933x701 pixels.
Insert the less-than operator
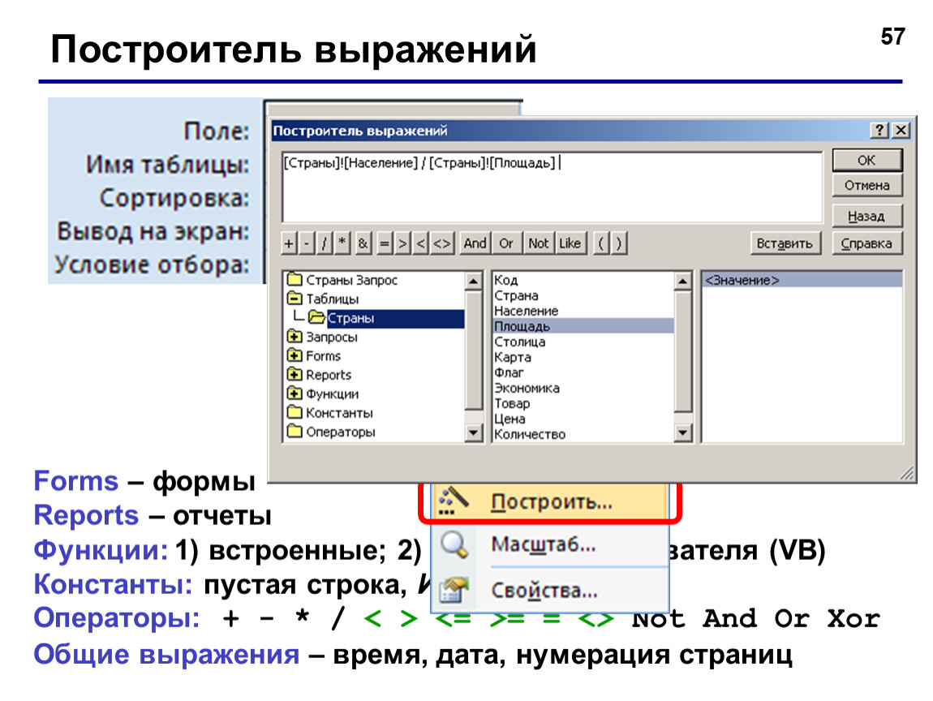point(421,243)
